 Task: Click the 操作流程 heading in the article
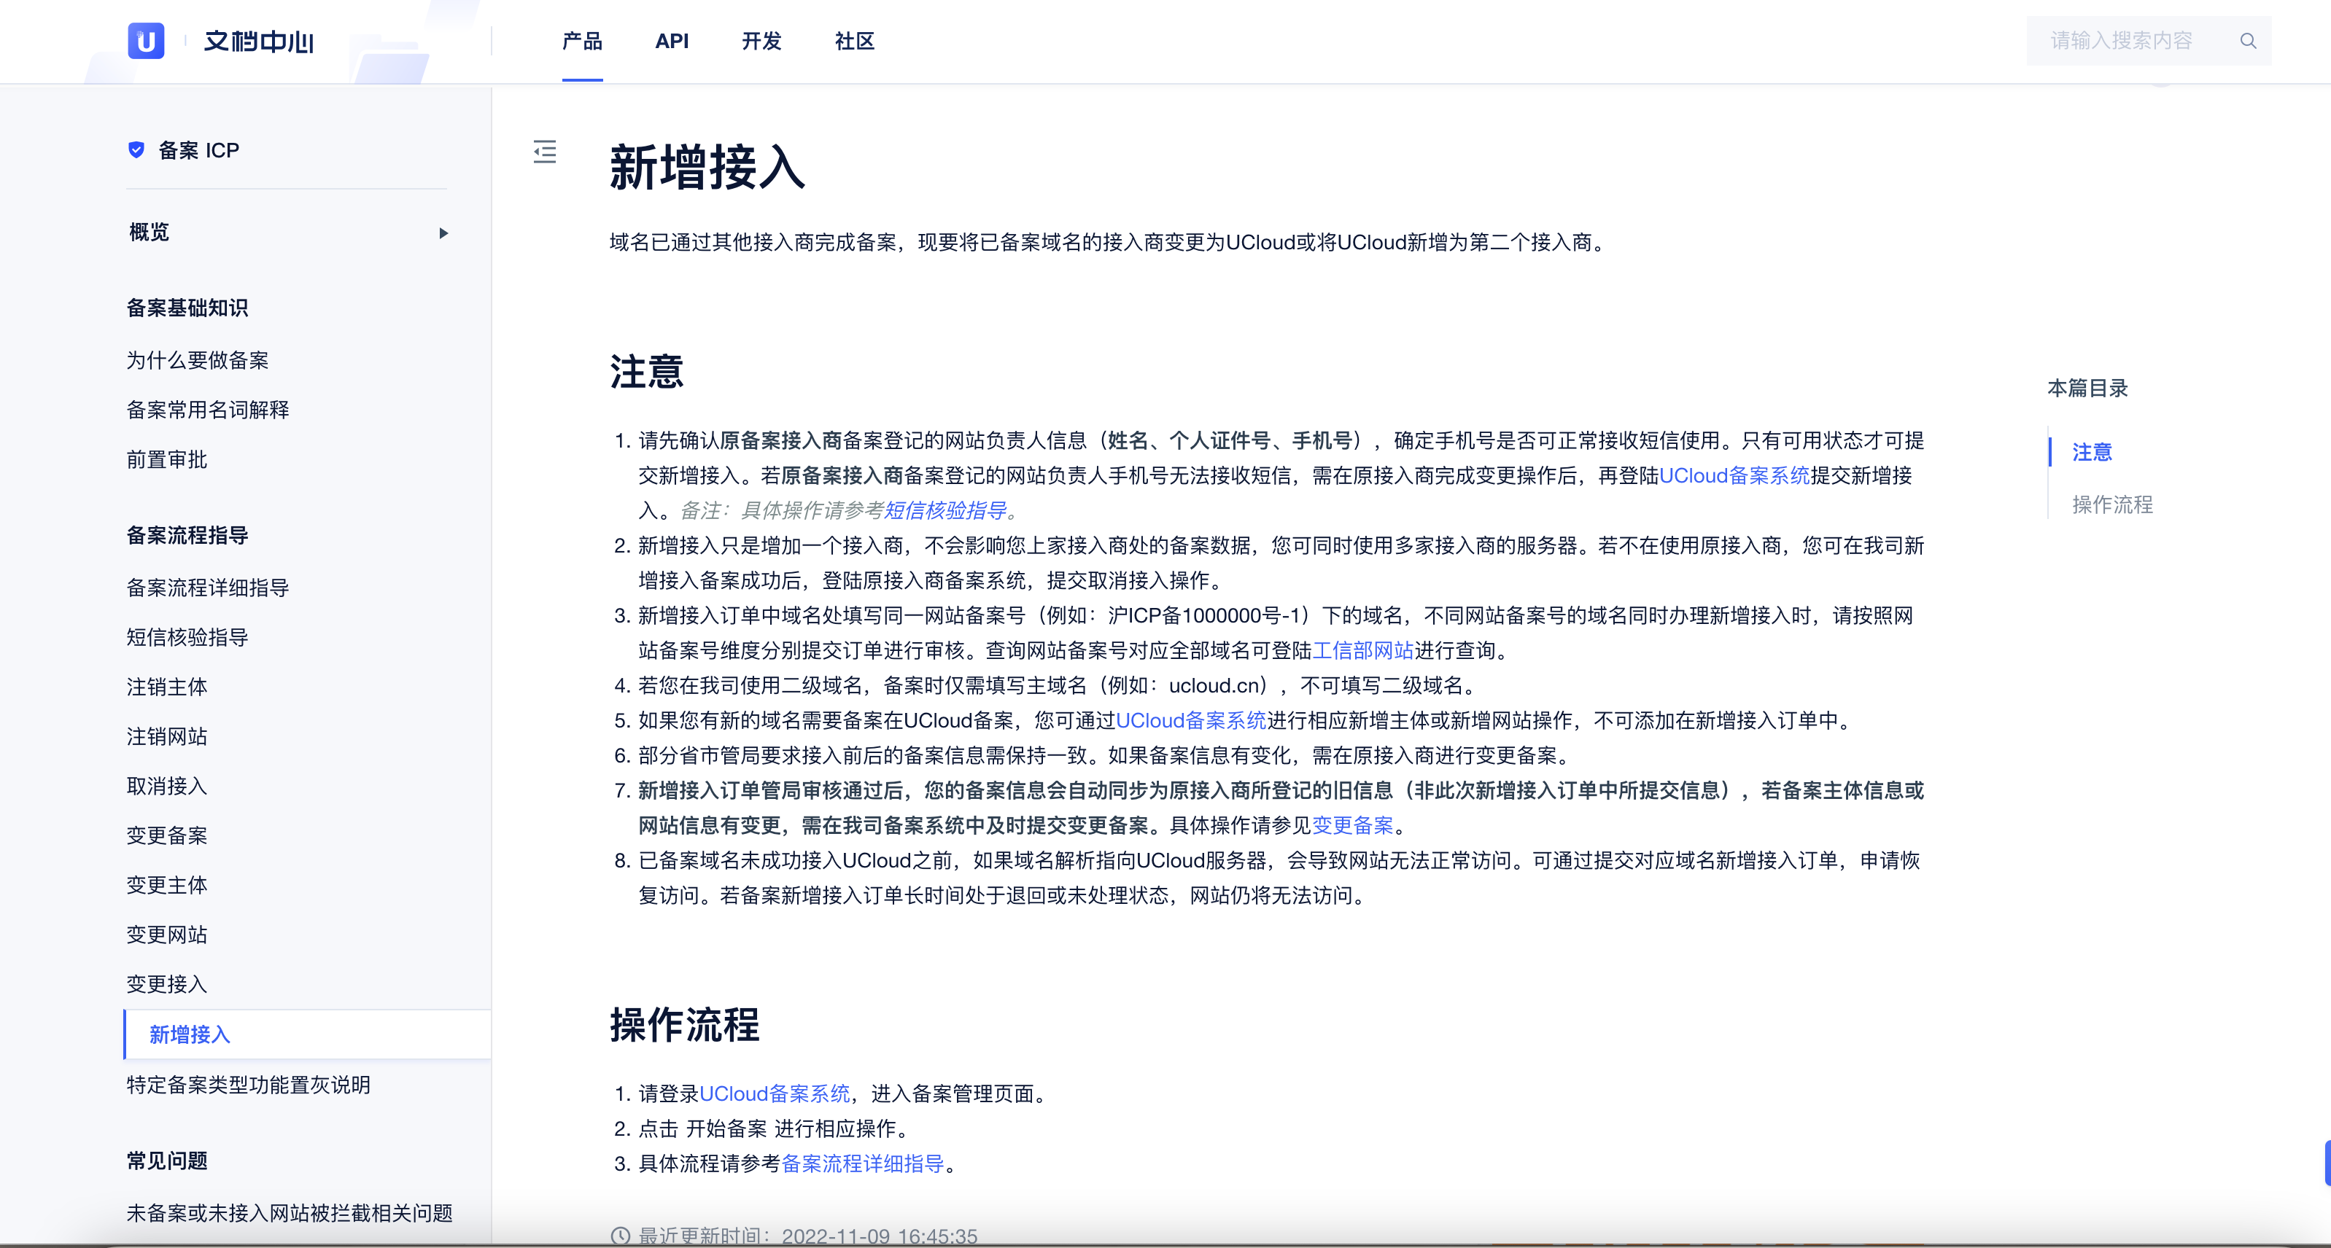click(x=685, y=1026)
